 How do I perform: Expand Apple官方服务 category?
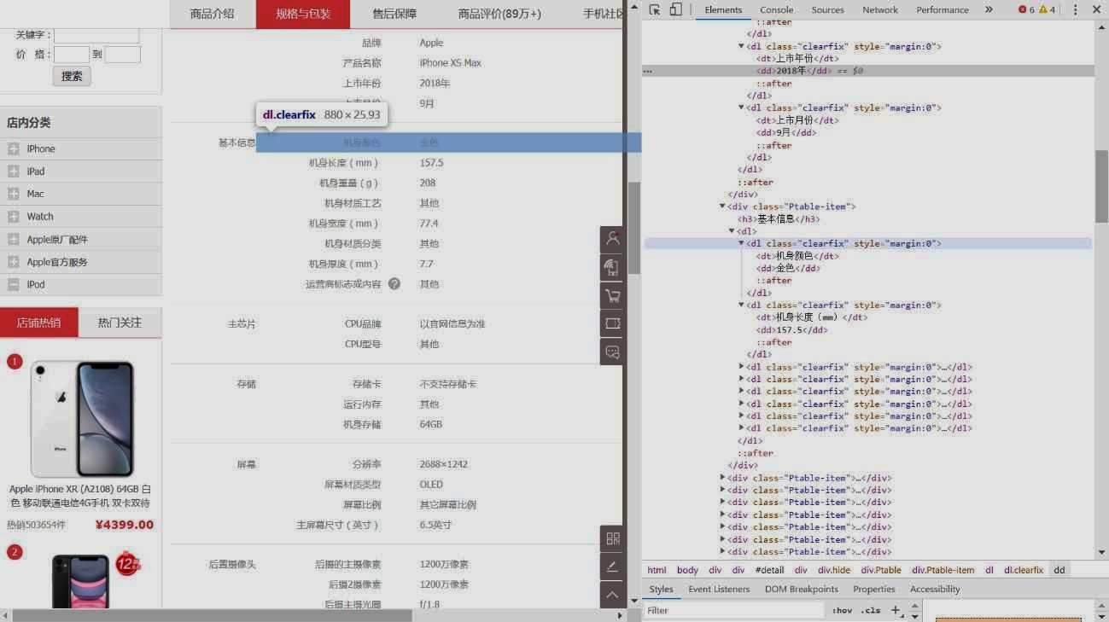tap(14, 262)
